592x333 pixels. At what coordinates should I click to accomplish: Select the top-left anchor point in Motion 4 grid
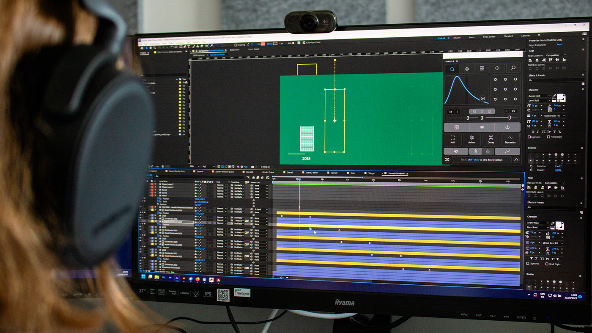(x=495, y=79)
